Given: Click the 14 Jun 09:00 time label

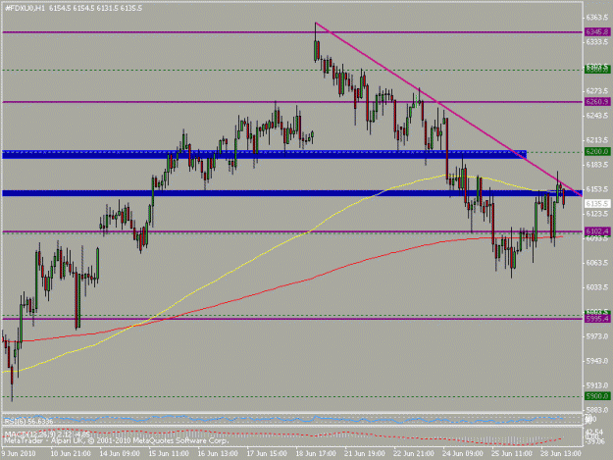Looking at the screenshot, I should [x=120, y=453].
